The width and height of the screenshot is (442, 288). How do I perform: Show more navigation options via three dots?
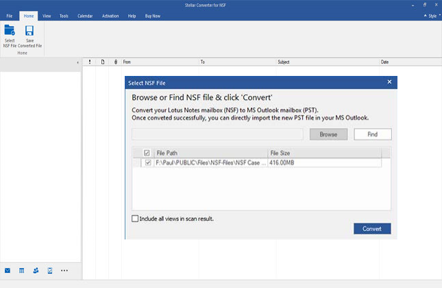coord(64,270)
